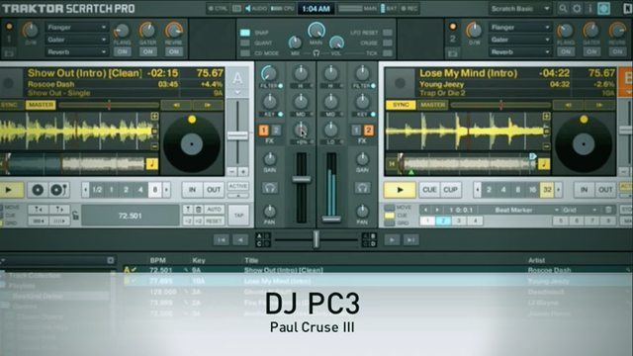Click the lock icon beside 72.501 tempo
Viewport: 633px width, 356px height.
[x=75, y=216]
